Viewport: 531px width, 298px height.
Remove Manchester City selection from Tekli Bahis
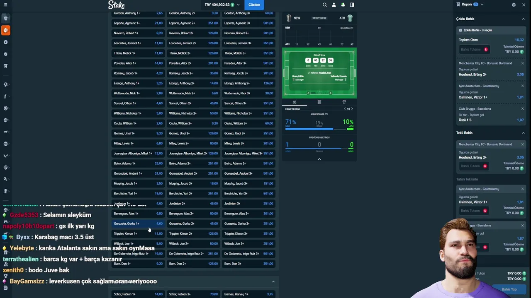pos(522,144)
